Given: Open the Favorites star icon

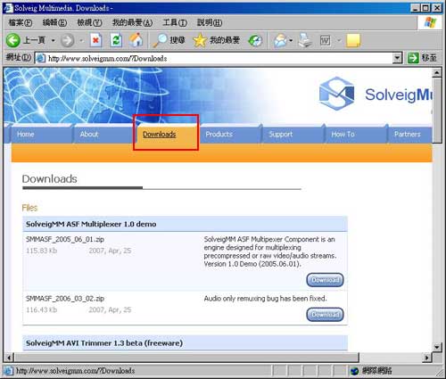Looking at the screenshot, I should pos(200,40).
